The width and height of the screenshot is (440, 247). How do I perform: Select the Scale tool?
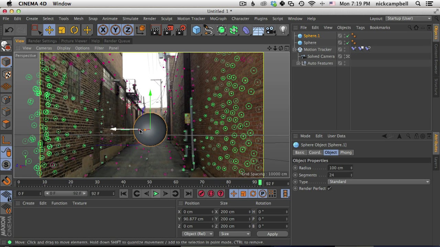[62, 30]
